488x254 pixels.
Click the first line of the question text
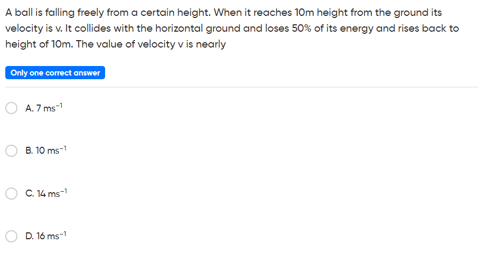(x=223, y=13)
